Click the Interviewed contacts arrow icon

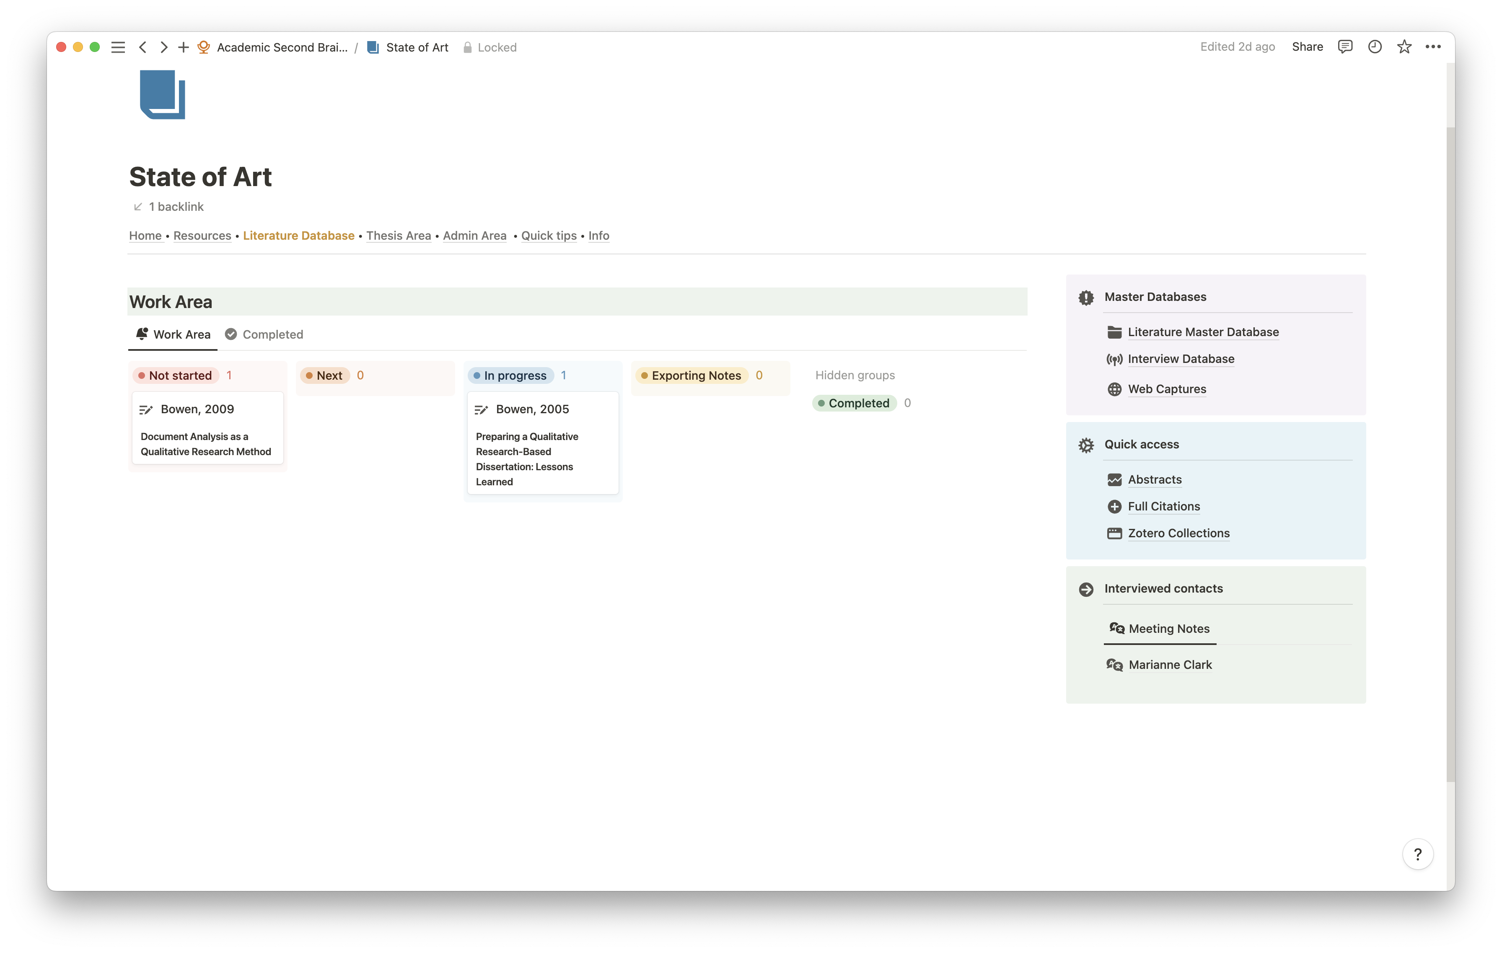point(1086,589)
